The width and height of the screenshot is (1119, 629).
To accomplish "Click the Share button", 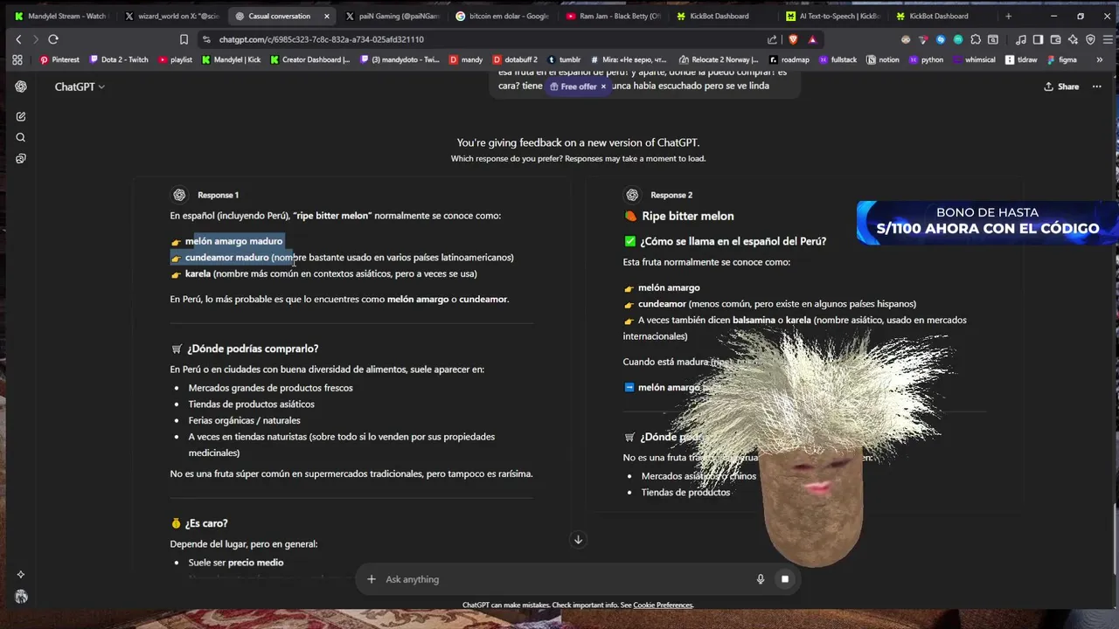I will click(1061, 86).
